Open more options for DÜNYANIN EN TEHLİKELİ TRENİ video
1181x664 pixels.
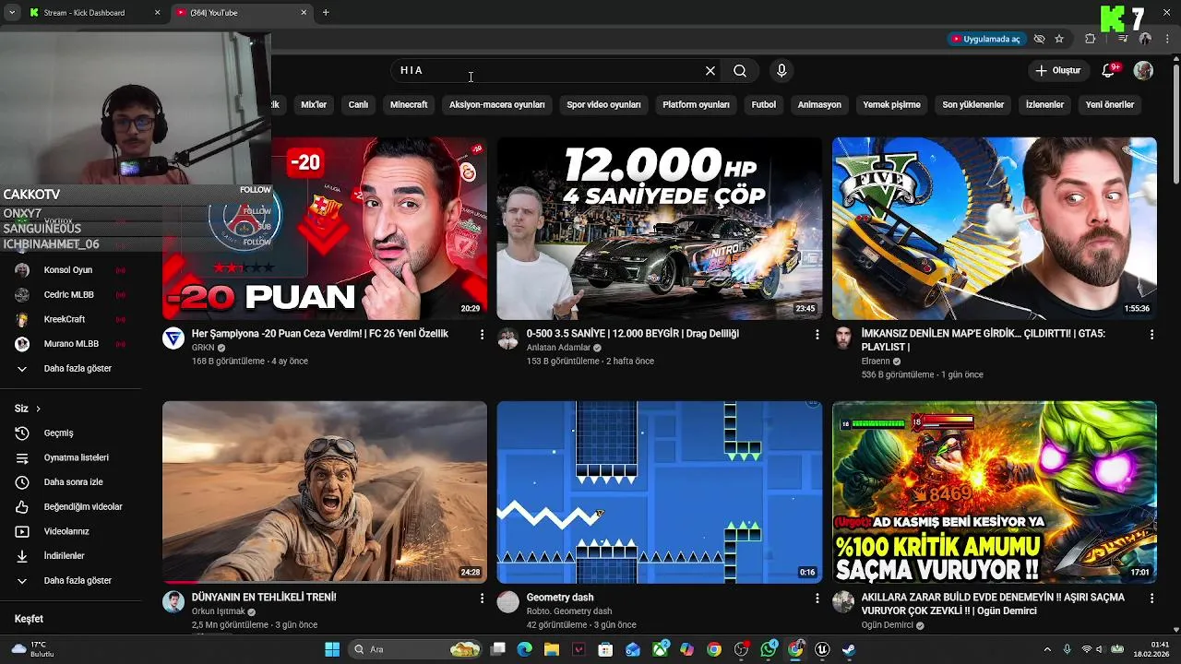482,599
